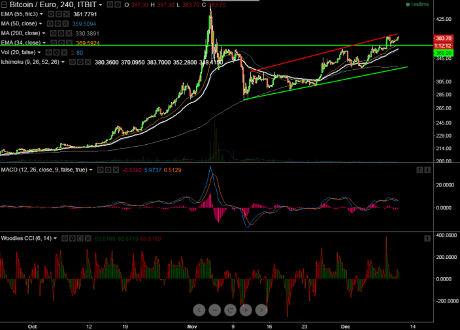Move Woodies CCI pane up with arrow icon
This screenshot has height=330, width=460.
point(427,238)
